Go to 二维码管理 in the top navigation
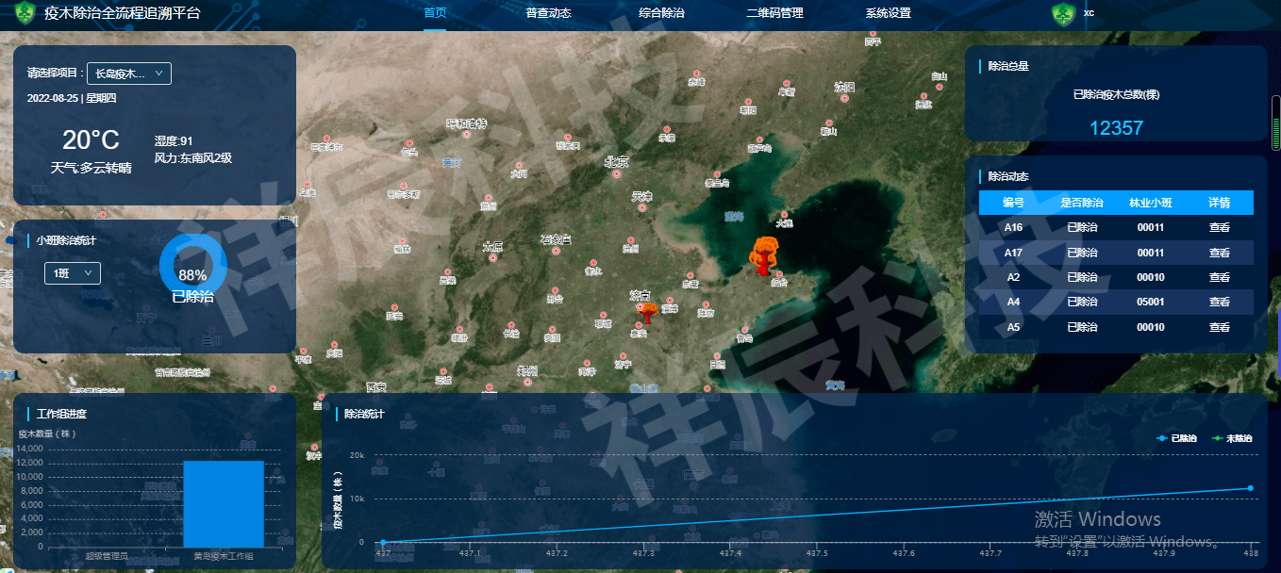This screenshot has height=573, width=1281. [x=774, y=13]
